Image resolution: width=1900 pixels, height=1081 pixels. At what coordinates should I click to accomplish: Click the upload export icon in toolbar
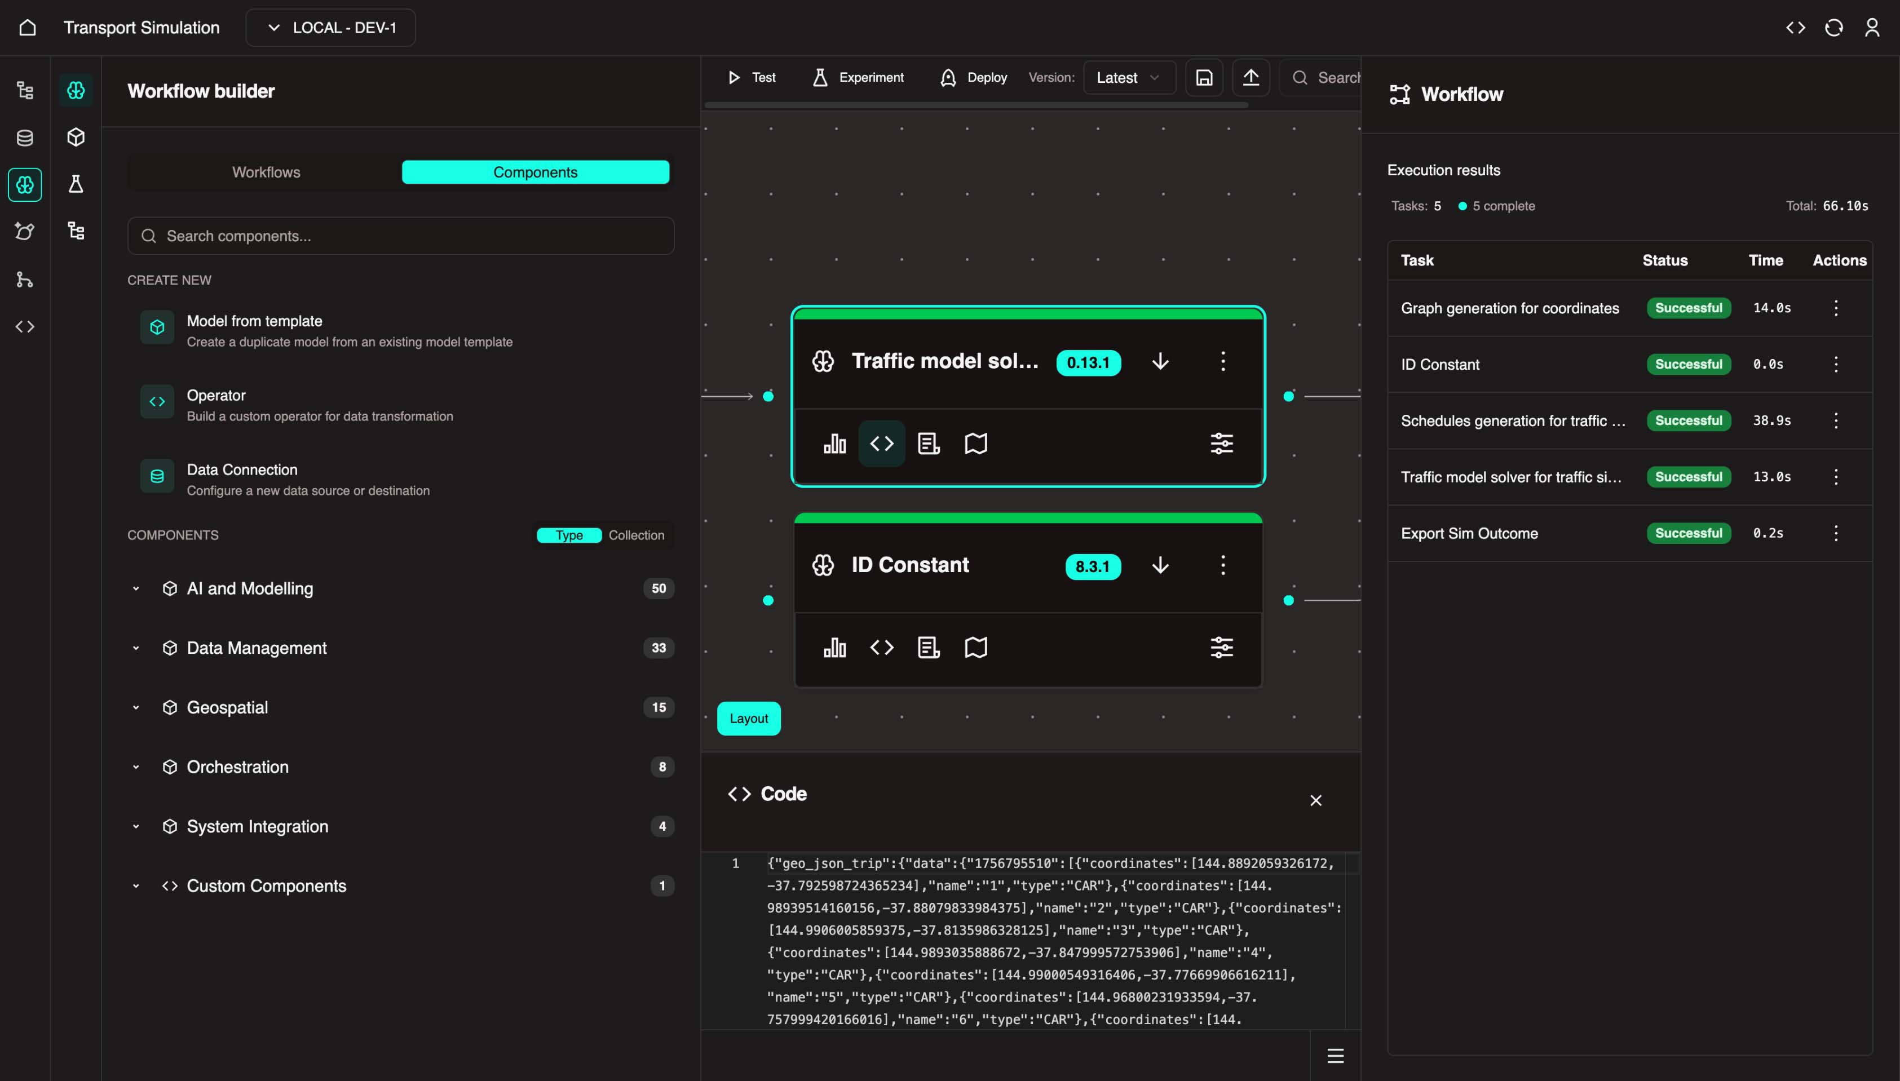click(x=1251, y=77)
